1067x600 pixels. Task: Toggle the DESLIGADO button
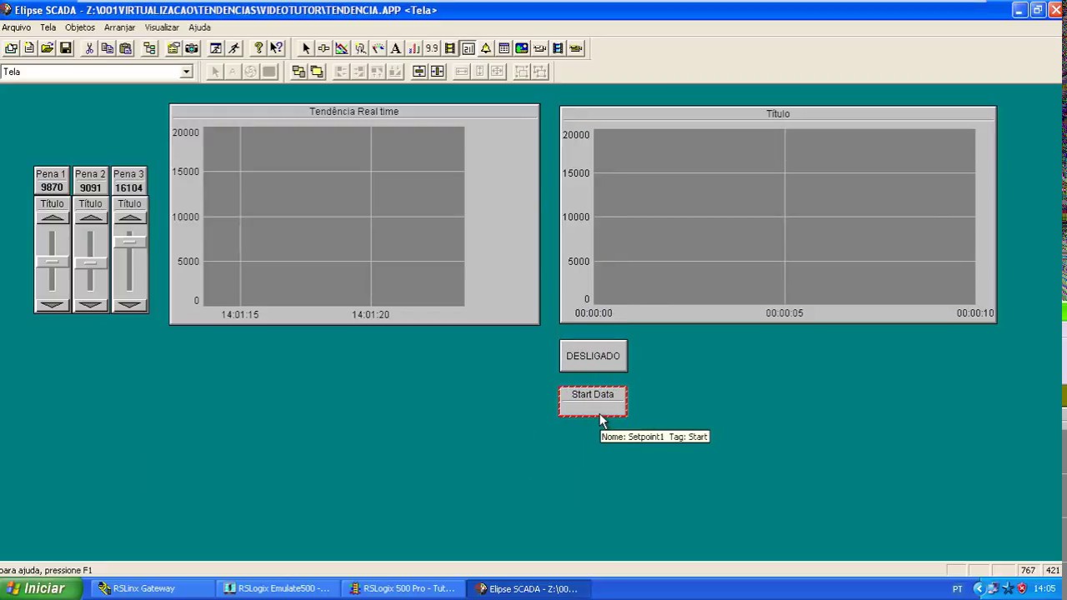coord(594,356)
